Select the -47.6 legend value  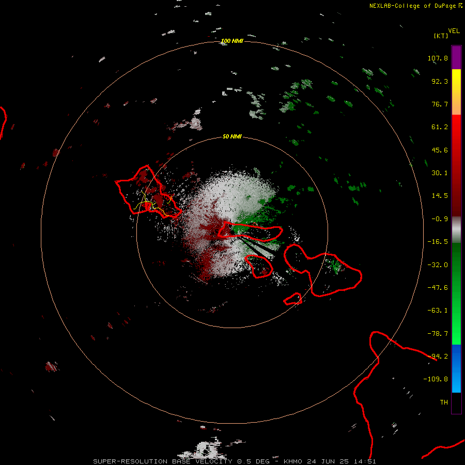tap(438, 288)
